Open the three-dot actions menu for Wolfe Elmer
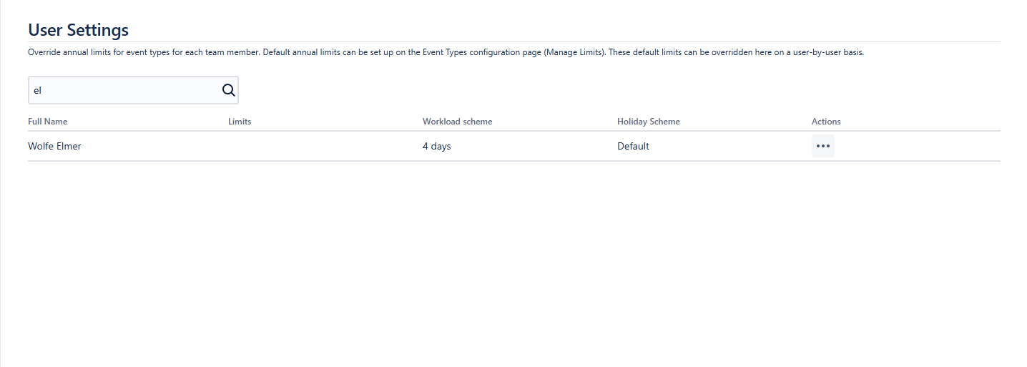This screenshot has width=1027, height=367. (822, 146)
